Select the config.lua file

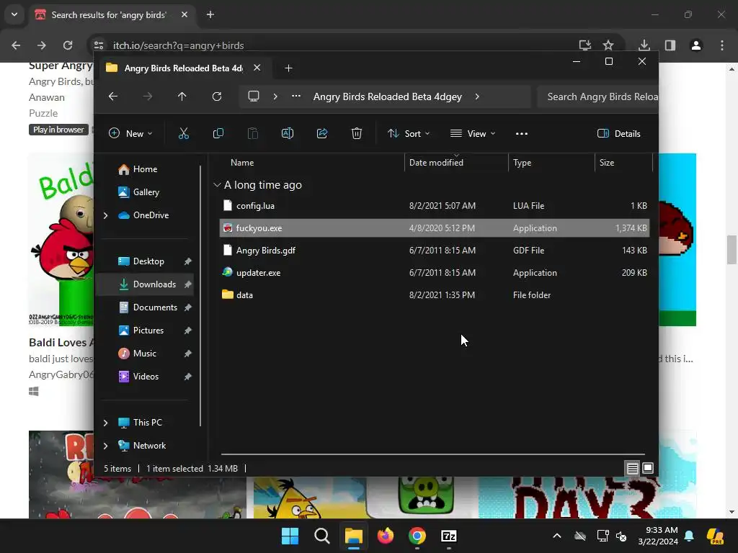(x=435, y=206)
